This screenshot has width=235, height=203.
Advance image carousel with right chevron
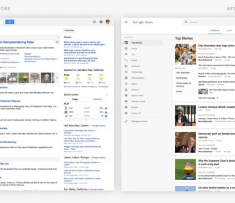click(x=57, y=78)
